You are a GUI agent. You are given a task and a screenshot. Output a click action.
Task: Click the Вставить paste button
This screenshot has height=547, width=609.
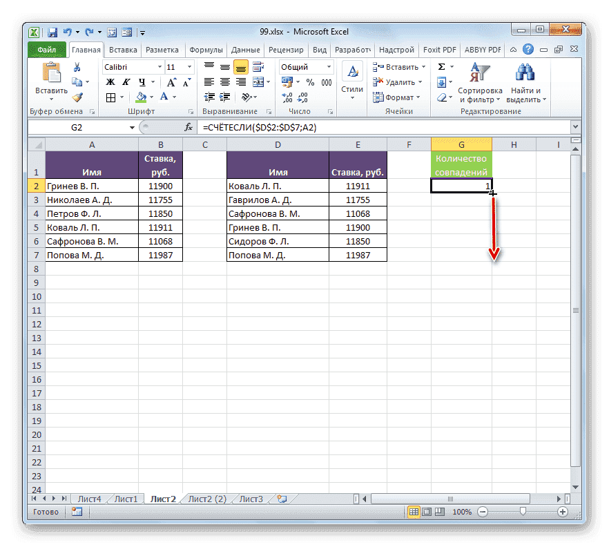pos(51,76)
